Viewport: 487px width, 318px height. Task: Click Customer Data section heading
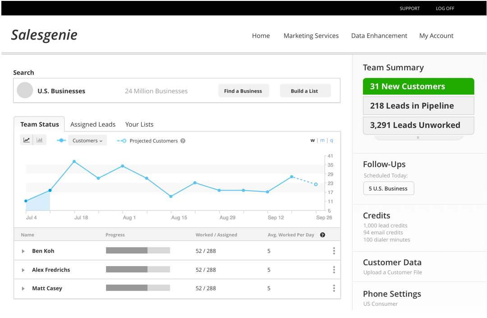pos(392,263)
